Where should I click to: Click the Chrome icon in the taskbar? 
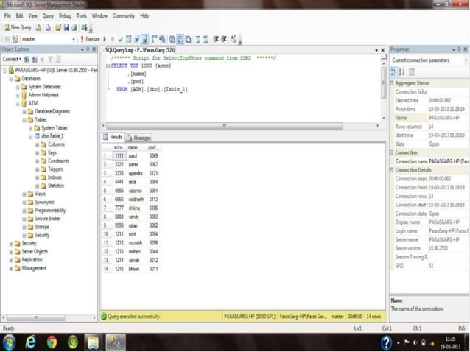(x=52, y=342)
